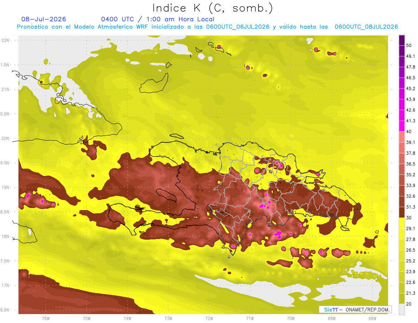Viewport: 418px width, 323px height.
Task: Click the '33.9' colorbar value
Action: pos(411,185)
